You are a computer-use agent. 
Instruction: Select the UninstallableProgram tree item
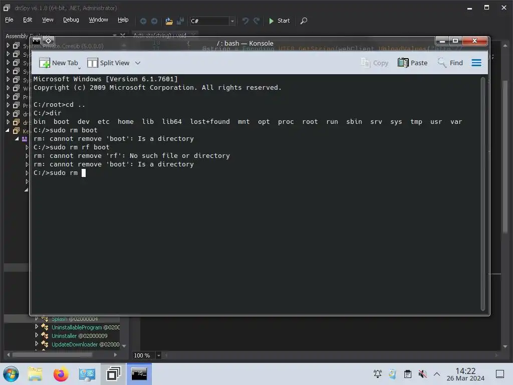coord(86,327)
